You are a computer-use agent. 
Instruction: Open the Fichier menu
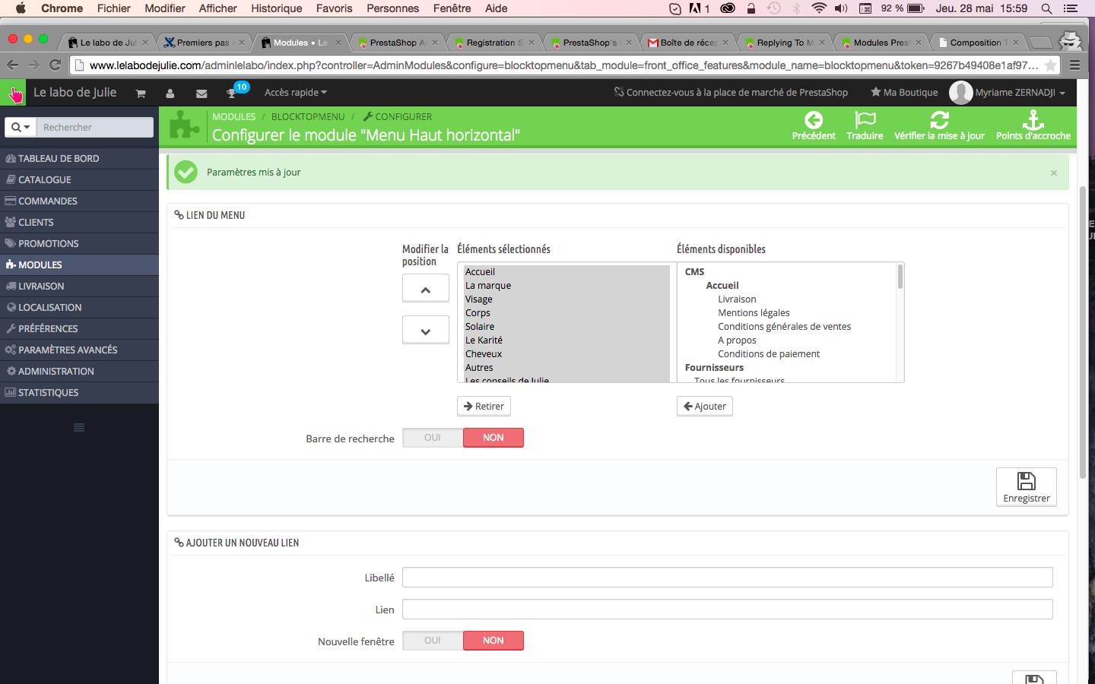(x=114, y=8)
